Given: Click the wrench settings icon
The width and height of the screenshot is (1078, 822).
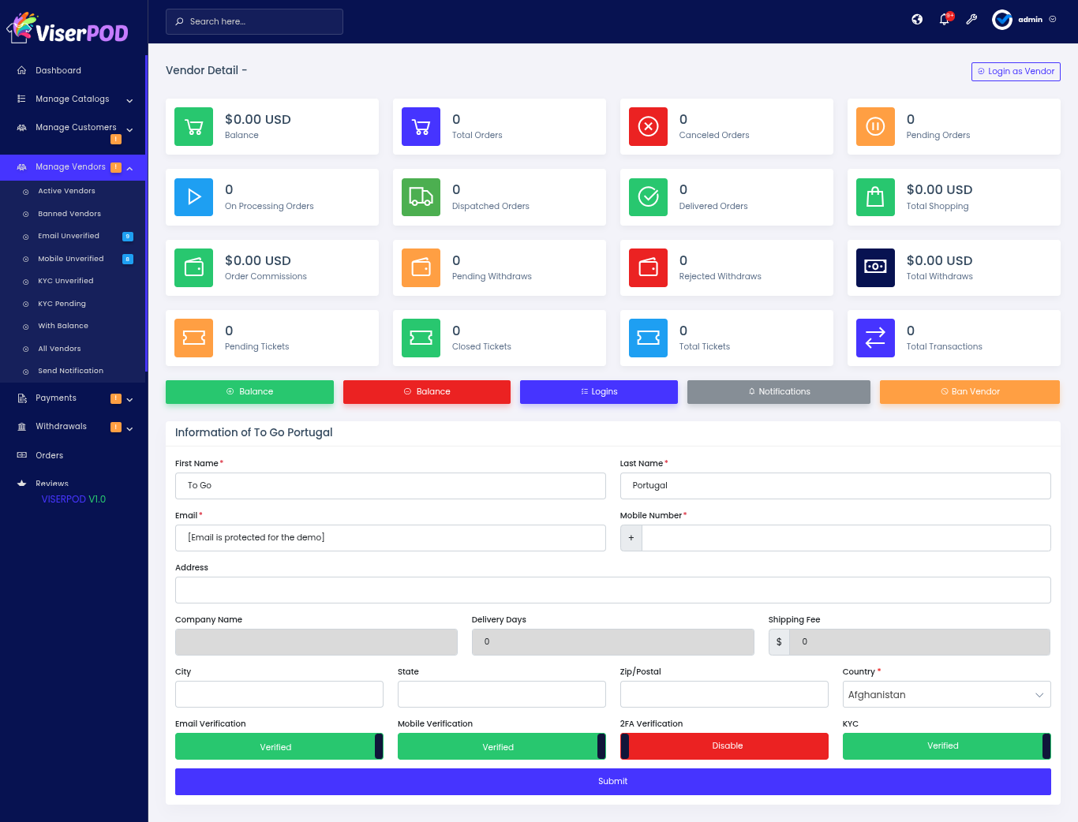Looking at the screenshot, I should (971, 20).
